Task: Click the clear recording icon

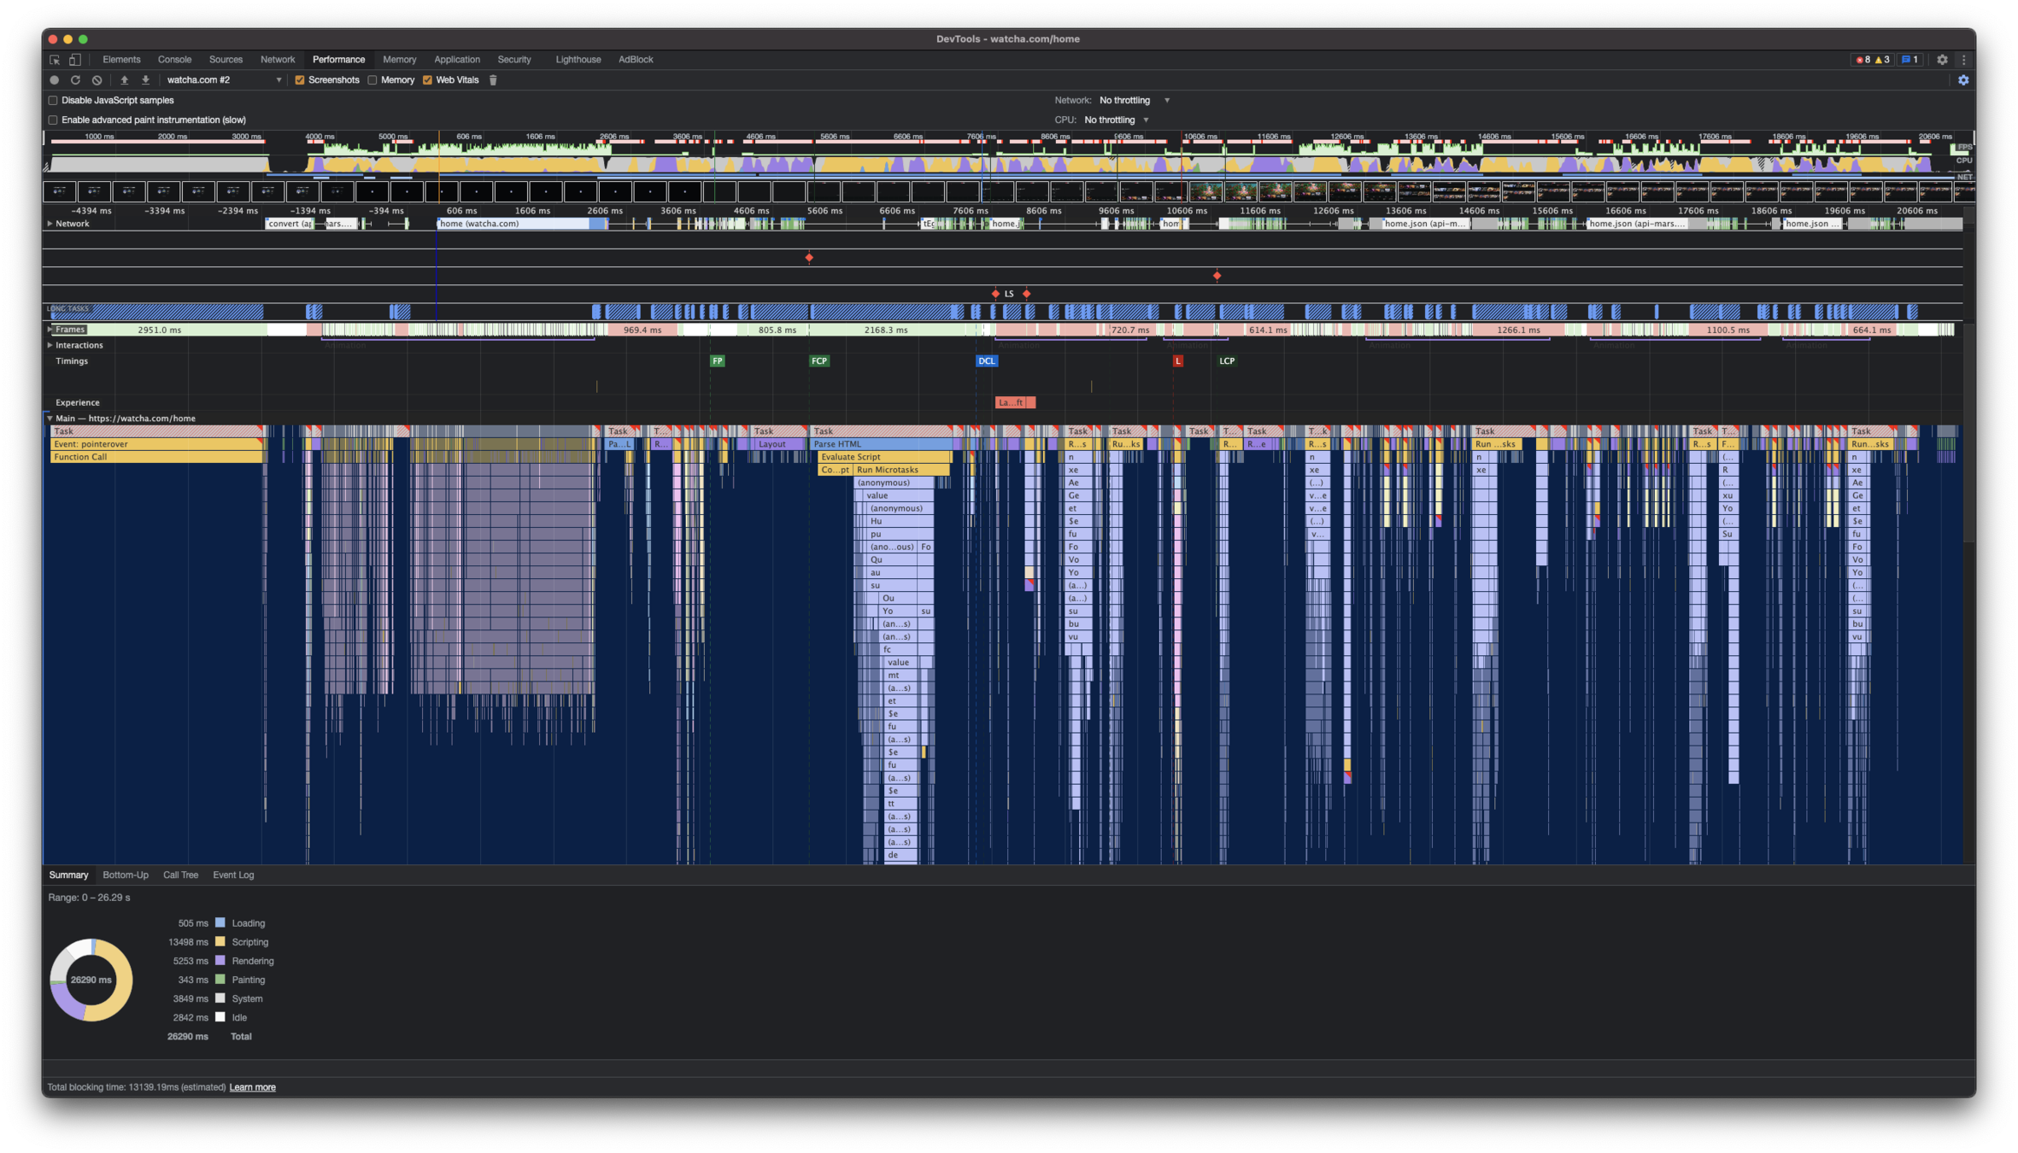Action: [x=97, y=80]
